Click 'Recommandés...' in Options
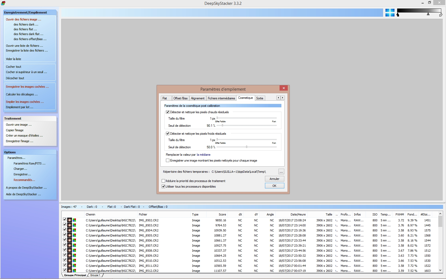446x279 pixels. point(24,180)
